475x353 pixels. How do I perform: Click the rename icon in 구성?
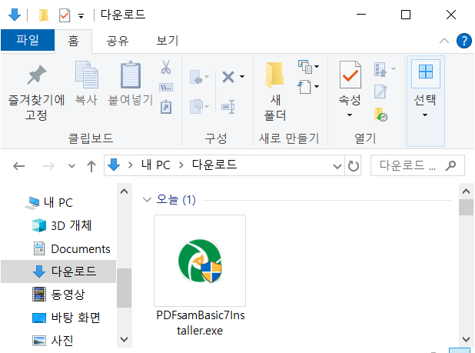point(228,107)
